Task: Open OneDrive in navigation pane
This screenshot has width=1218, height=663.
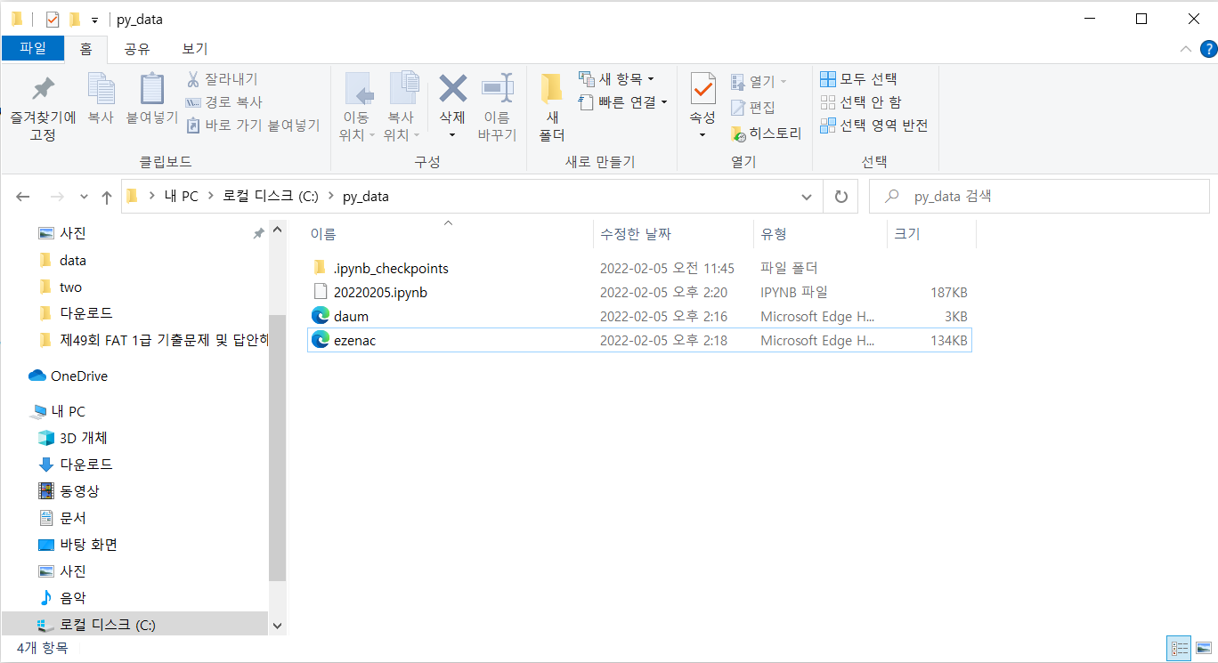Action: [68, 376]
